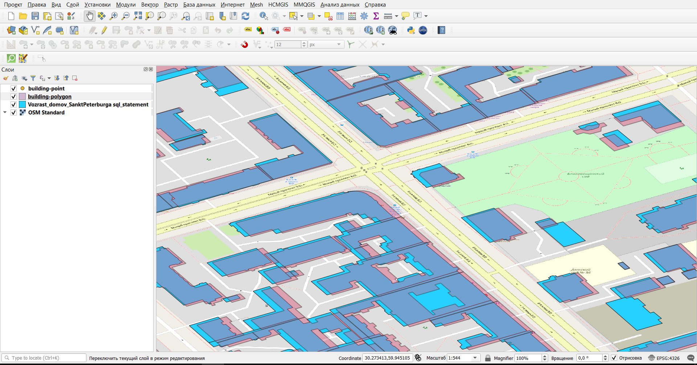Toggle the Отрисовка render checkbox

pyautogui.click(x=614, y=358)
